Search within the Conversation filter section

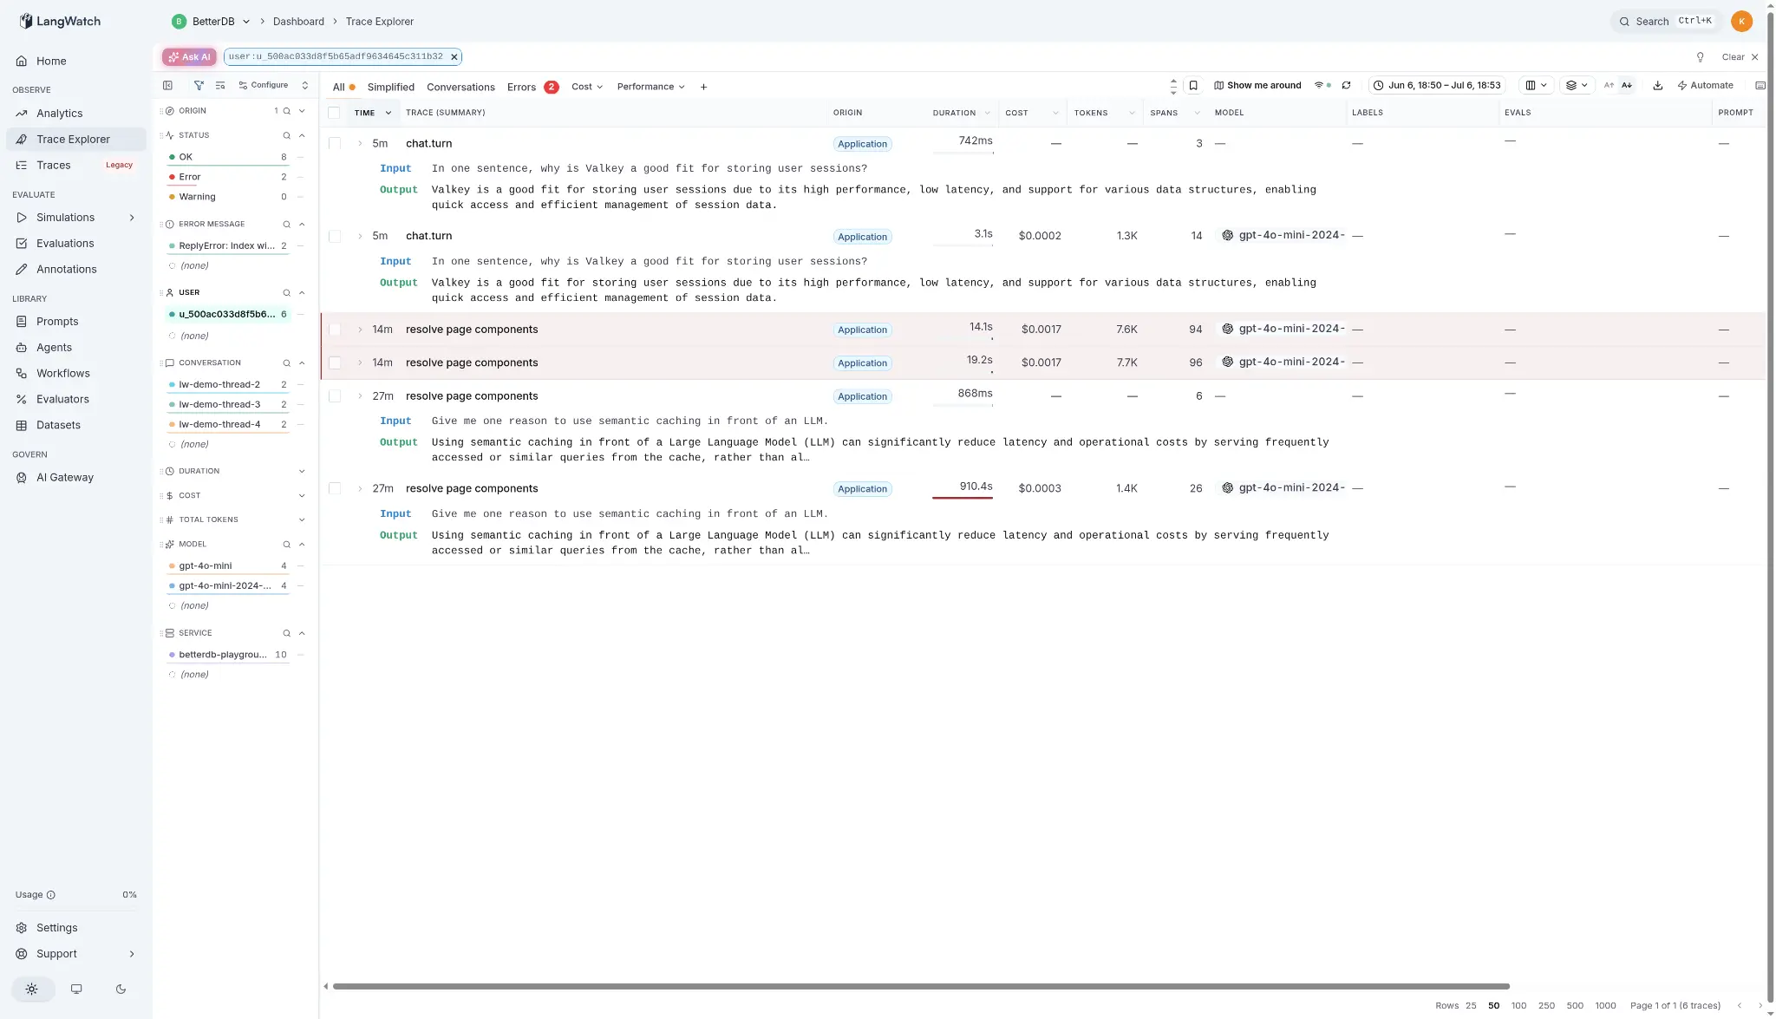286,363
